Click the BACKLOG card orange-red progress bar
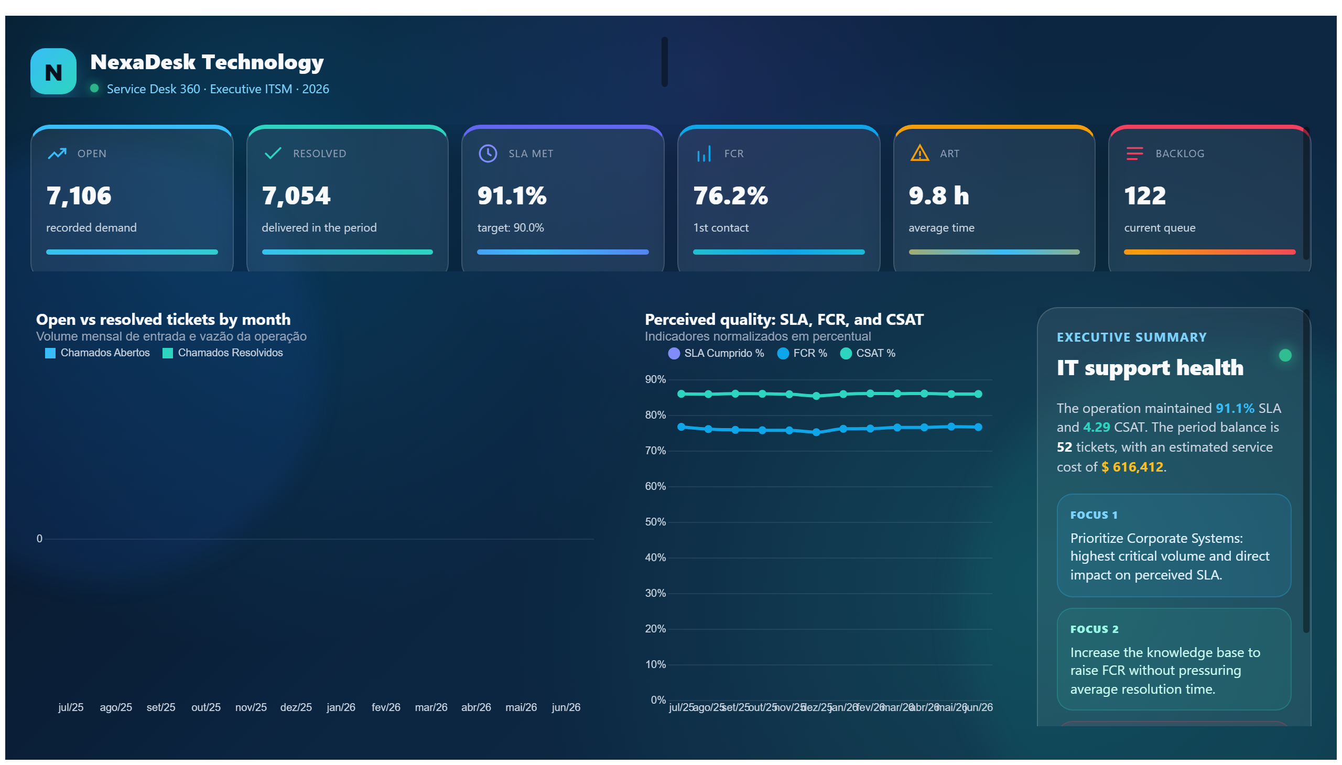This screenshot has height=765, width=1342. (x=1209, y=252)
